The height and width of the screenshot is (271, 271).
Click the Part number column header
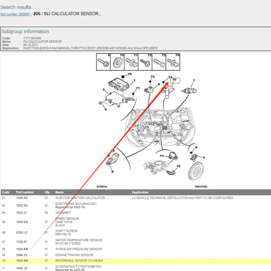pyautogui.click(x=25, y=192)
